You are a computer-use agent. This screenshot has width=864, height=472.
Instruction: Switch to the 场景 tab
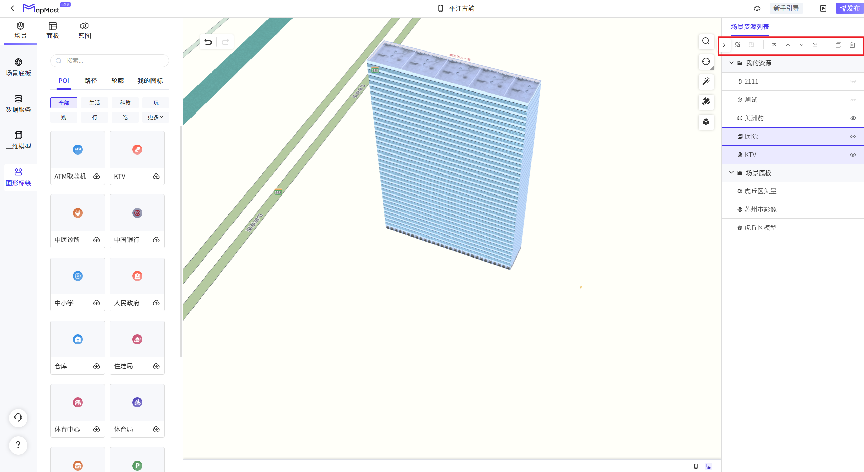[x=20, y=30]
